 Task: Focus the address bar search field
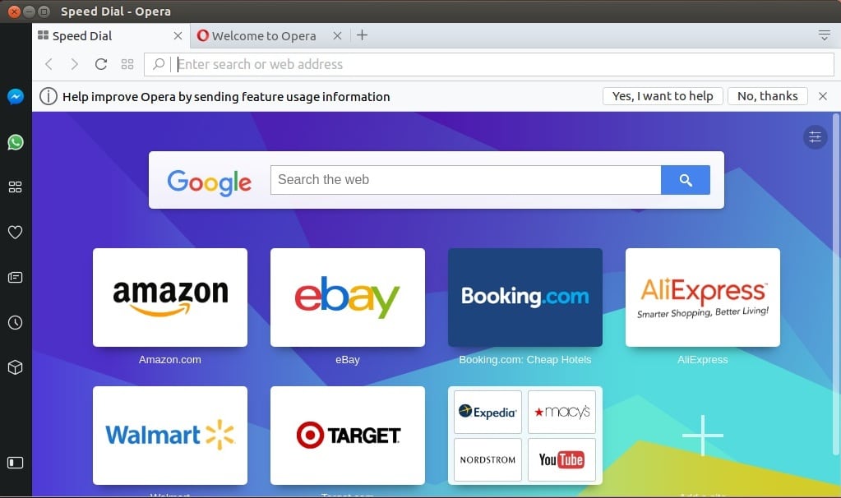tap(493, 64)
